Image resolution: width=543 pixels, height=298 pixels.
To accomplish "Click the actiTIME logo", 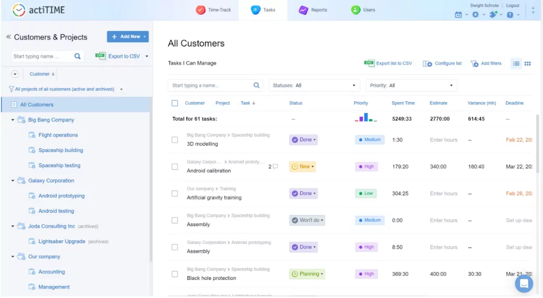I will pyautogui.click(x=38, y=10).
